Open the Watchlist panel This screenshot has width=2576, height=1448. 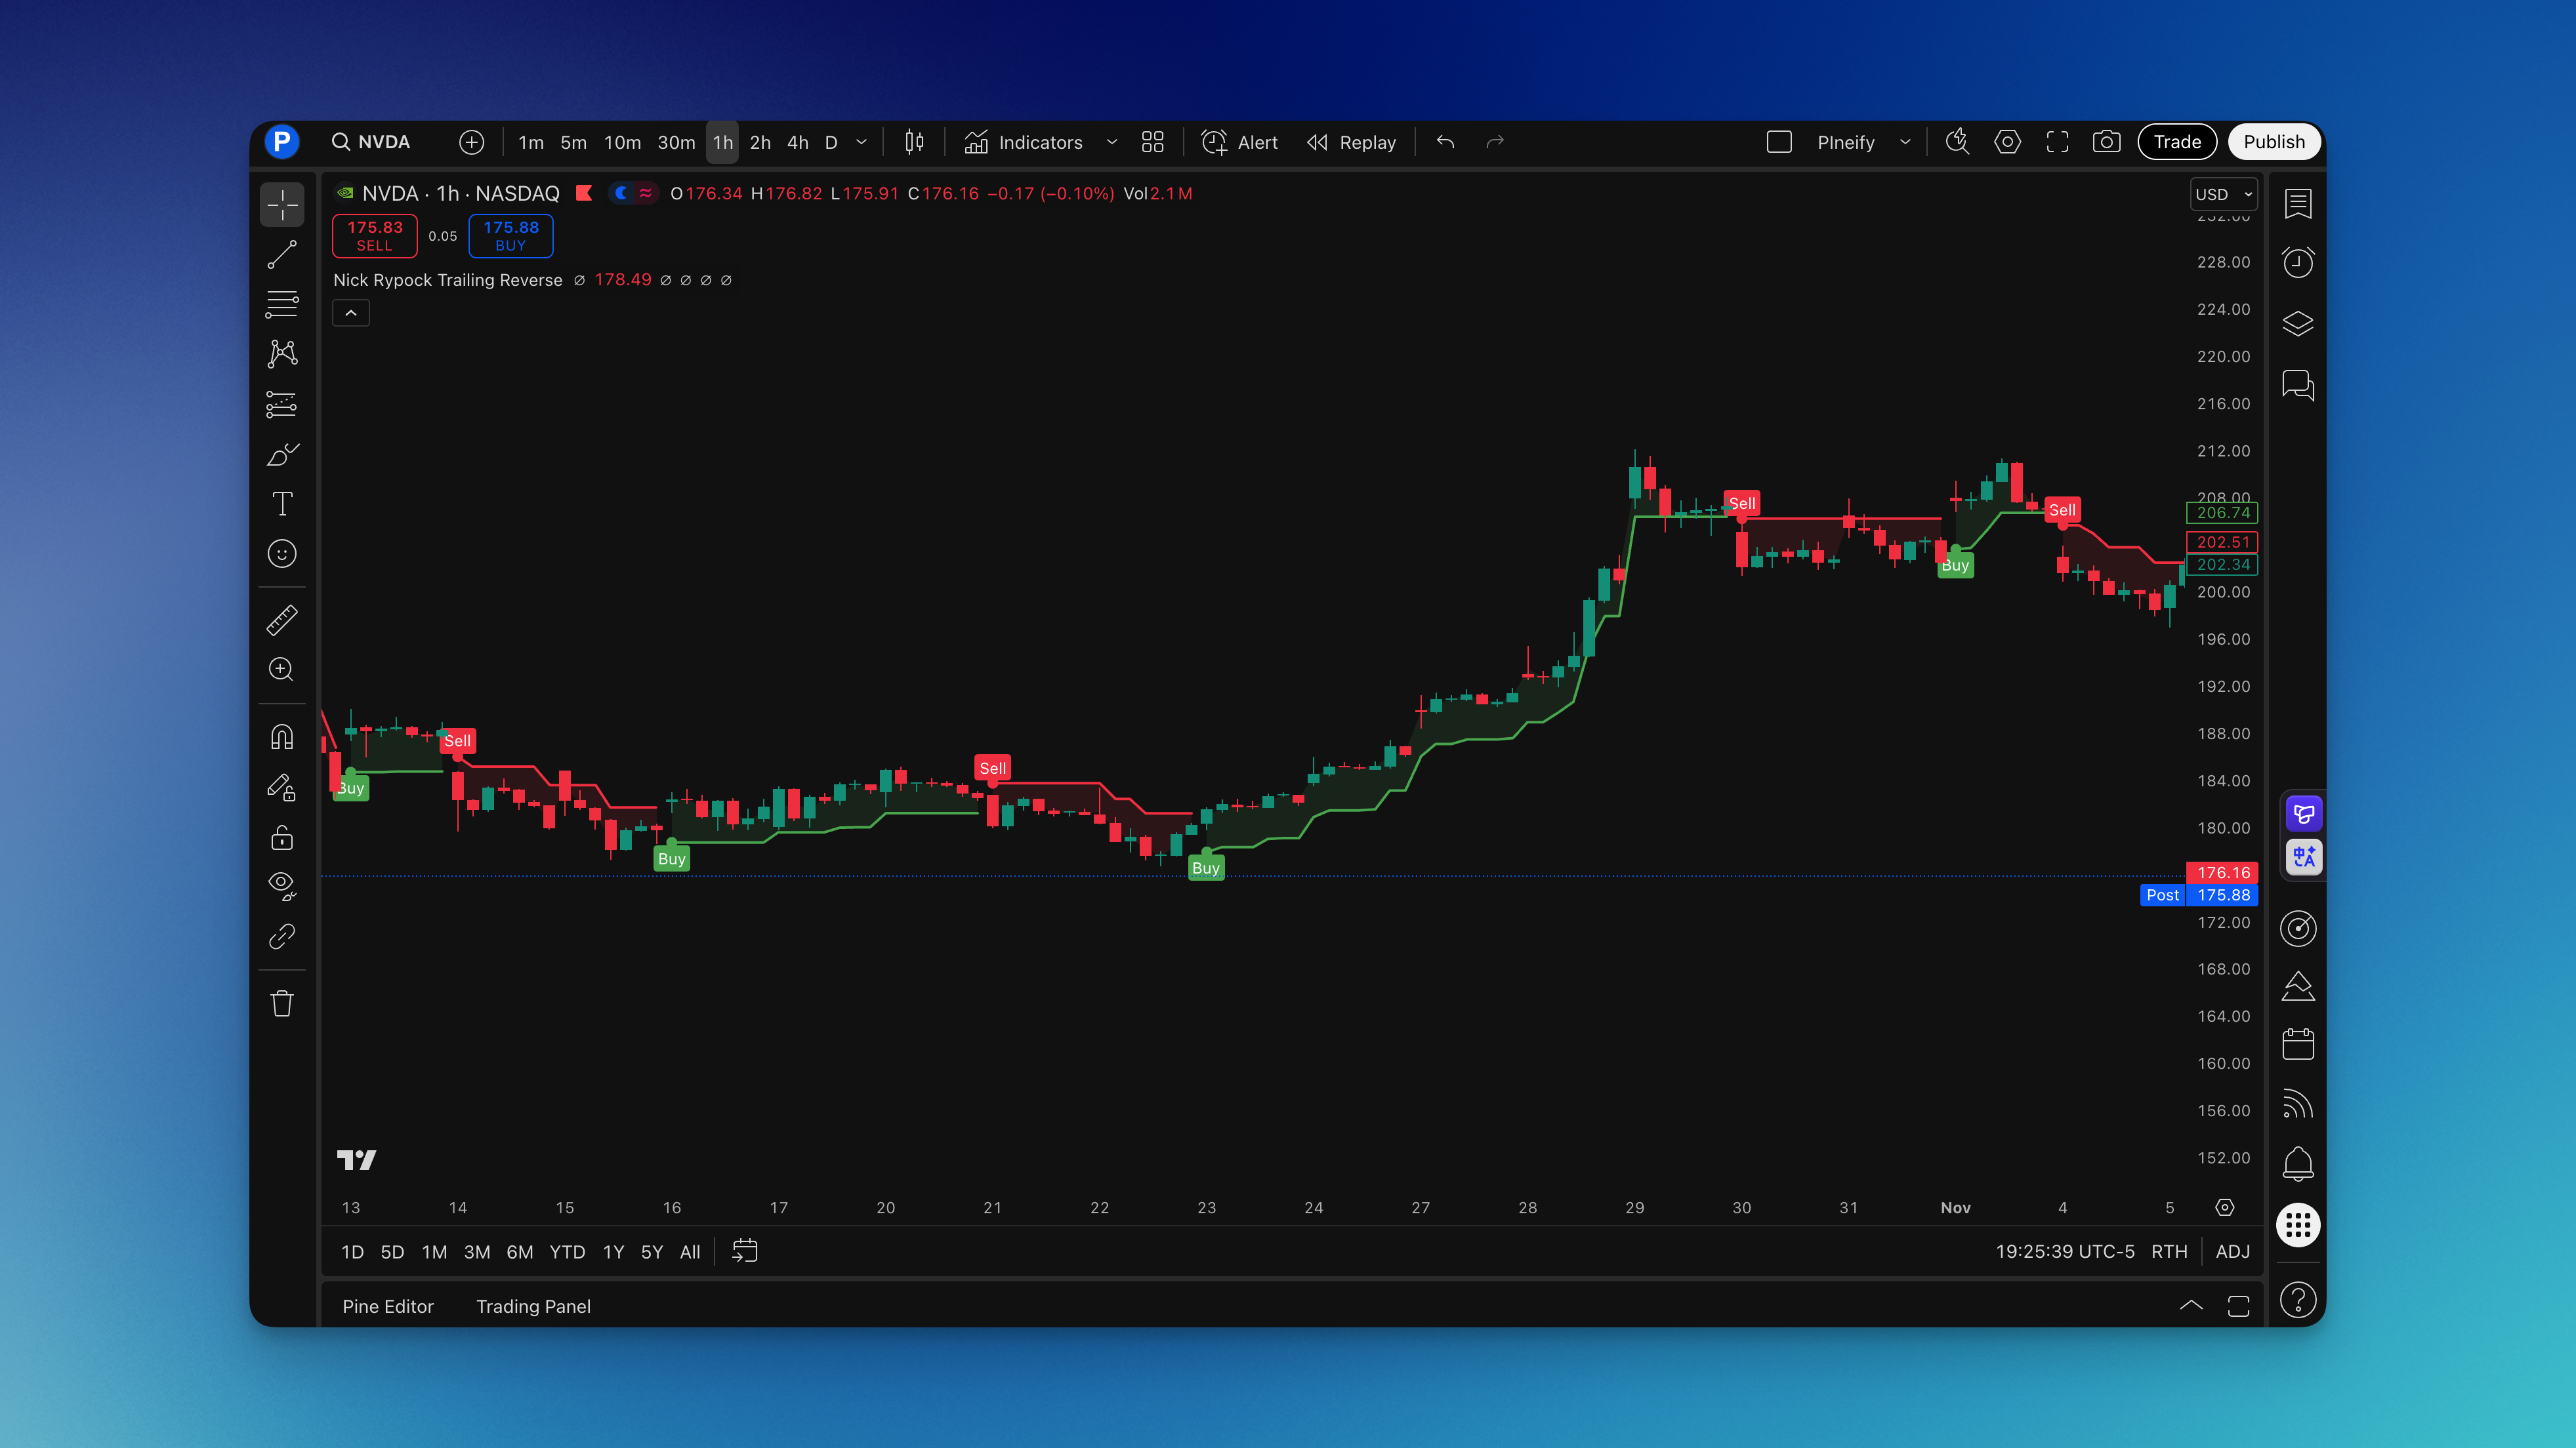[2298, 204]
